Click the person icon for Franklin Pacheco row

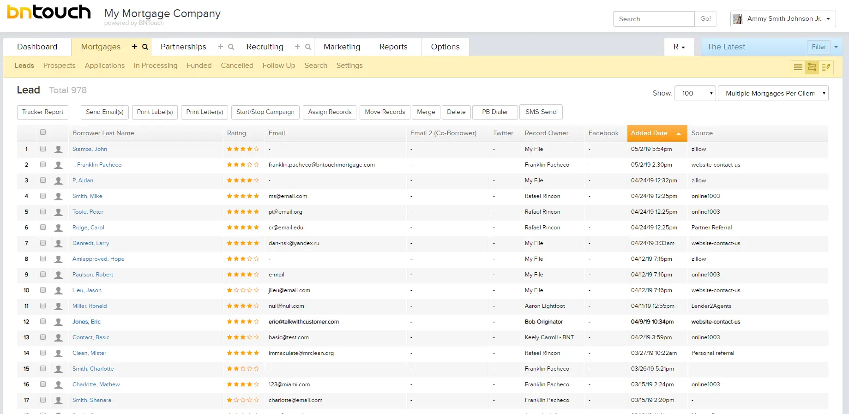pos(59,165)
